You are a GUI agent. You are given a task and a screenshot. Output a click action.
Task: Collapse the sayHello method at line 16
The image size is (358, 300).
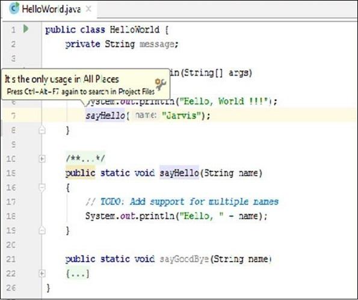point(42,188)
